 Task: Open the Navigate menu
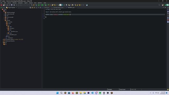click(20, 3)
